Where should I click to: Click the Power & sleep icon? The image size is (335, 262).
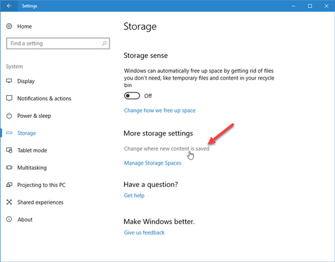(x=9, y=116)
